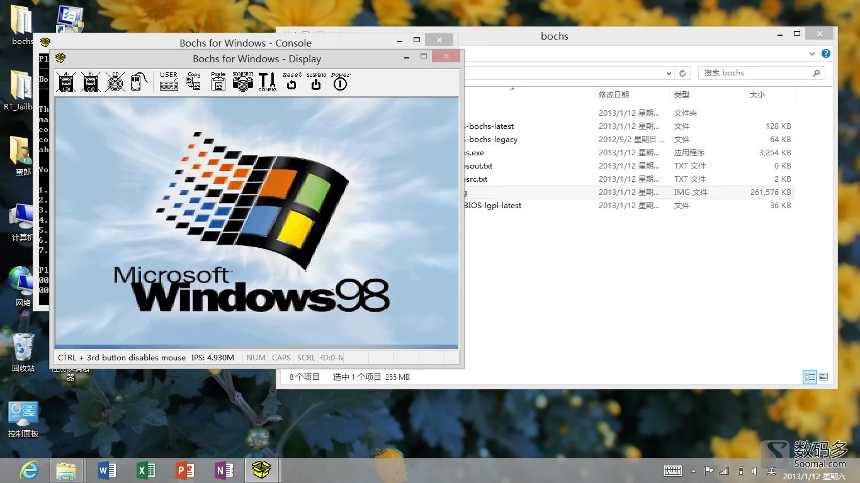Sort by the 修改日期 column header
The width and height of the screenshot is (860, 483).
pyautogui.click(x=614, y=94)
